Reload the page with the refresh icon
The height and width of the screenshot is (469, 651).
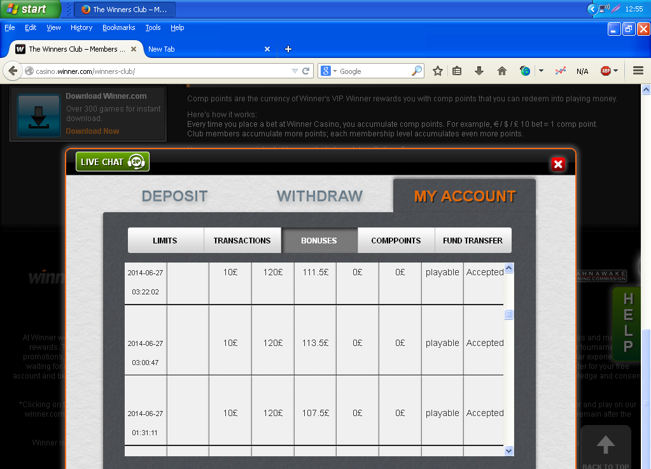(306, 71)
